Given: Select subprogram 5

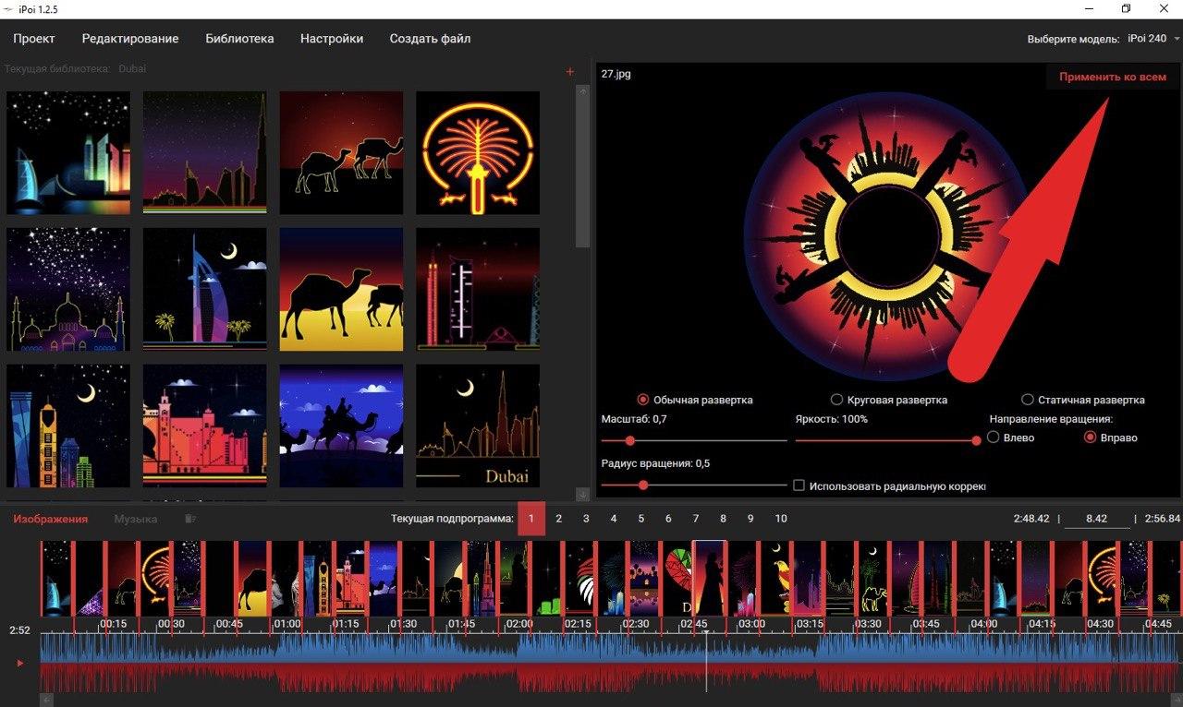Looking at the screenshot, I should (x=640, y=519).
